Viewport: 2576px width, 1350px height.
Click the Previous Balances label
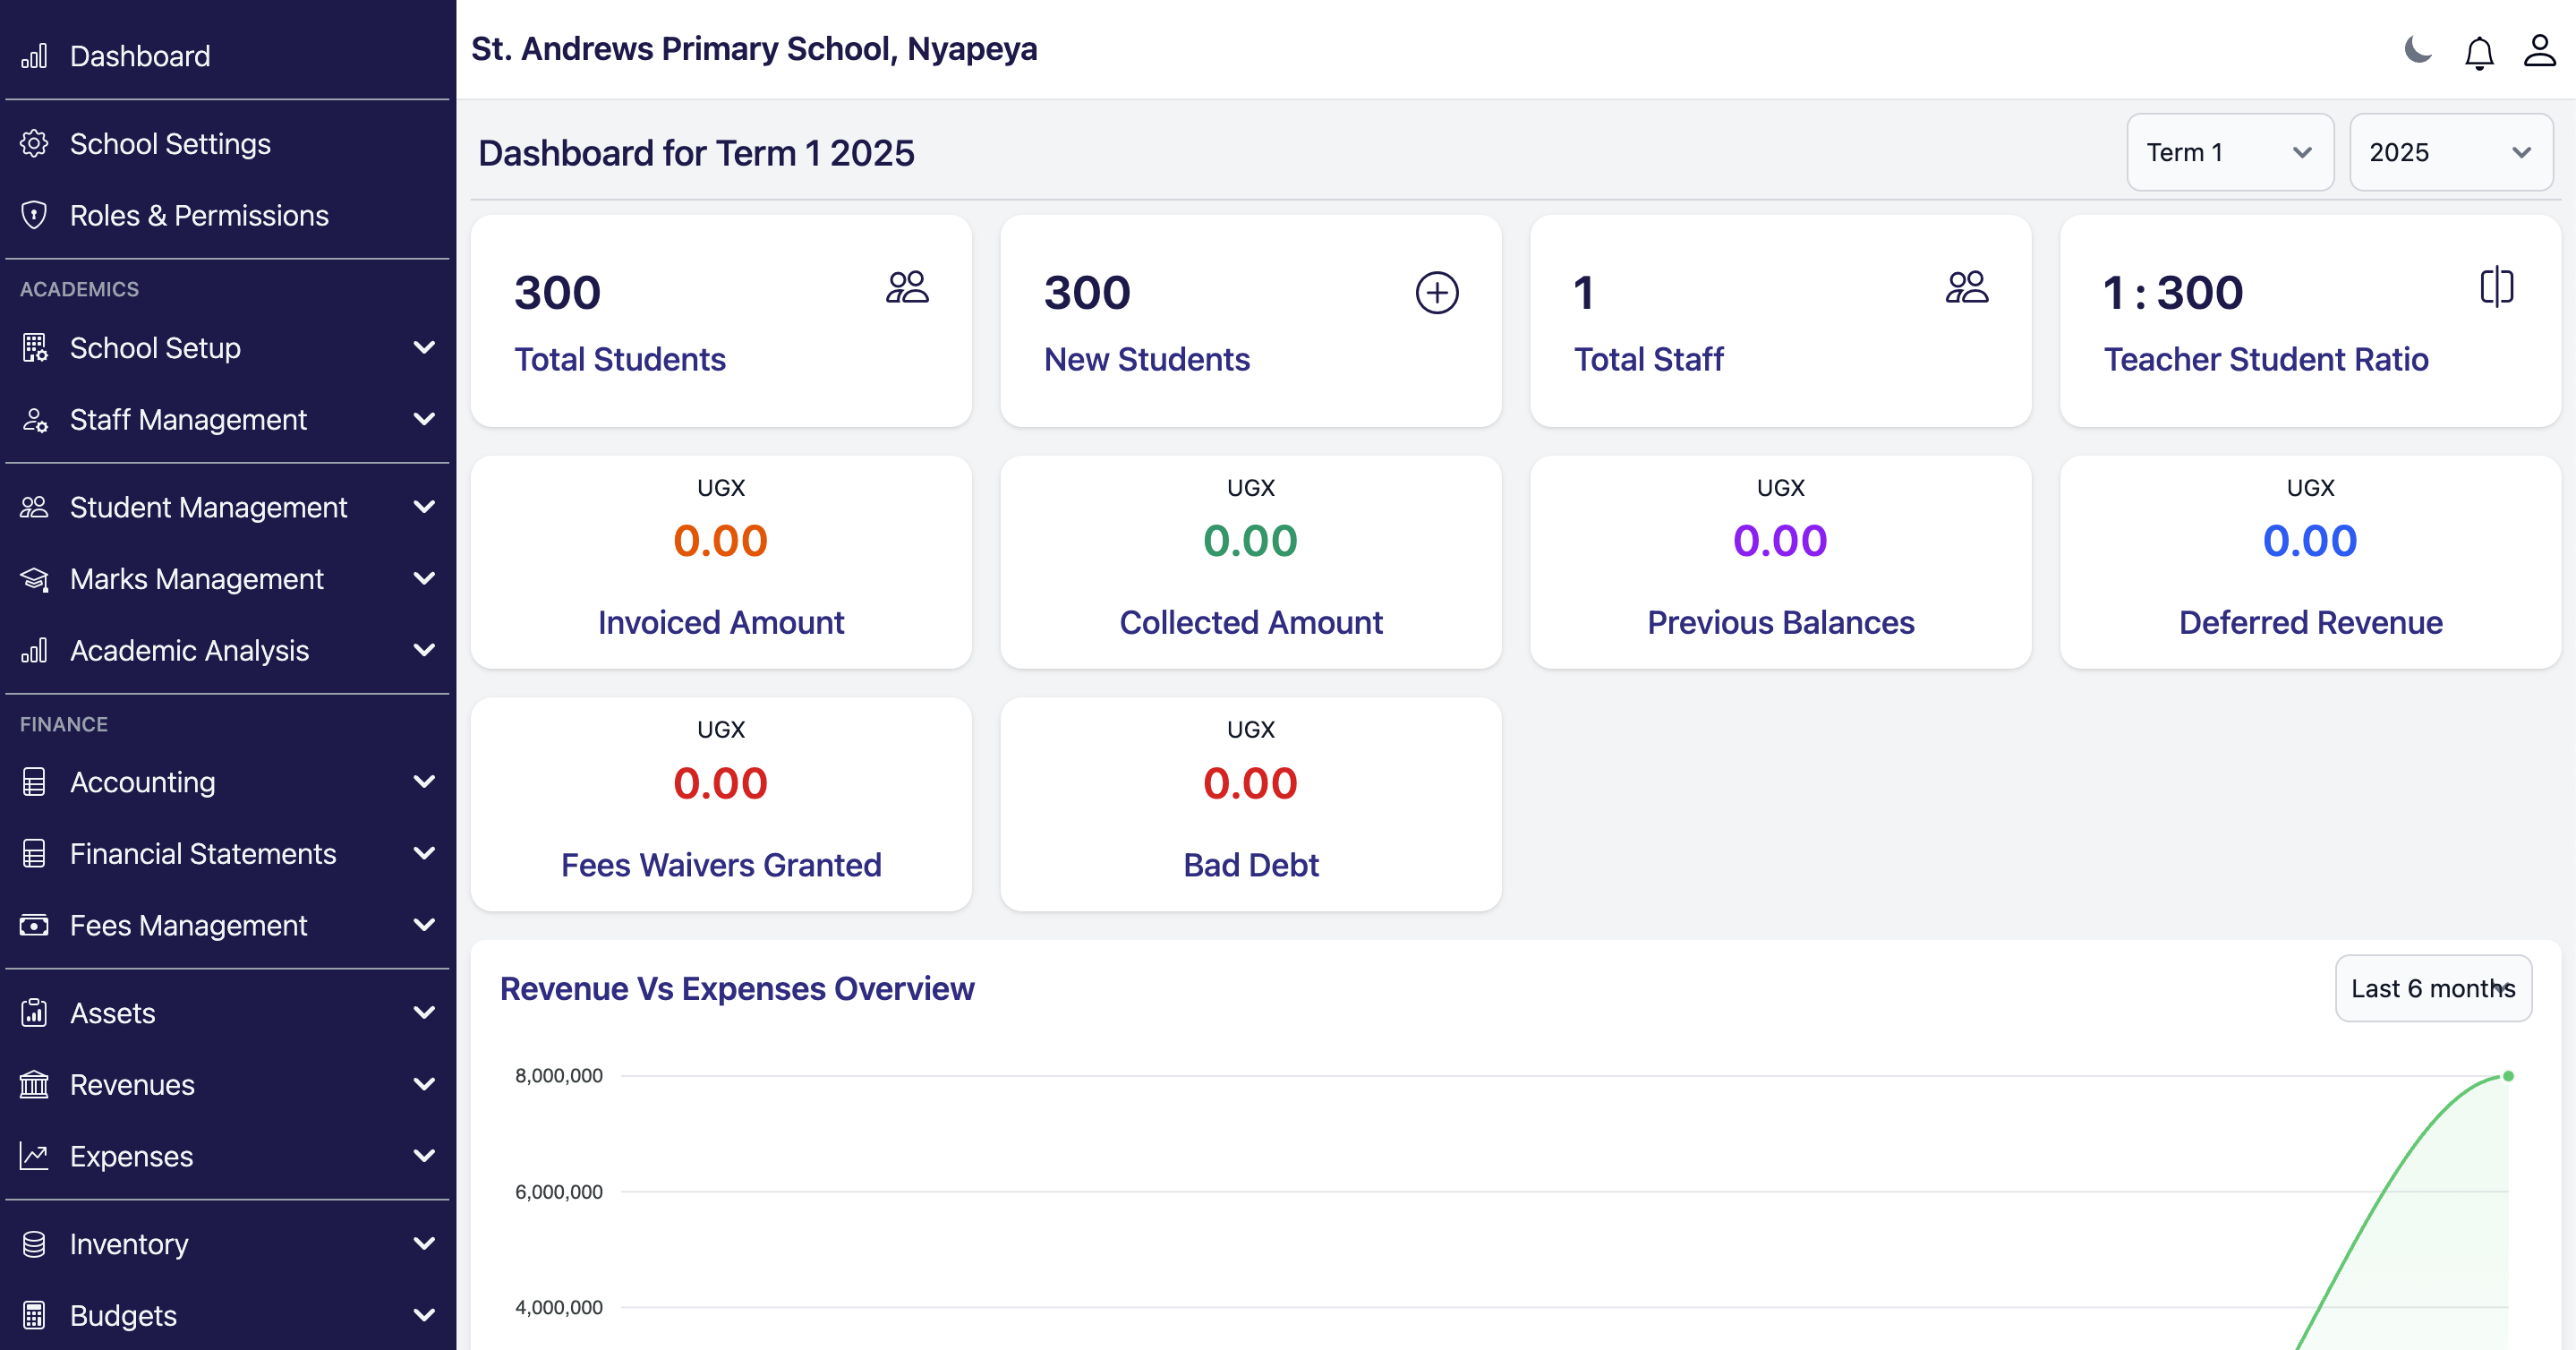point(1781,623)
